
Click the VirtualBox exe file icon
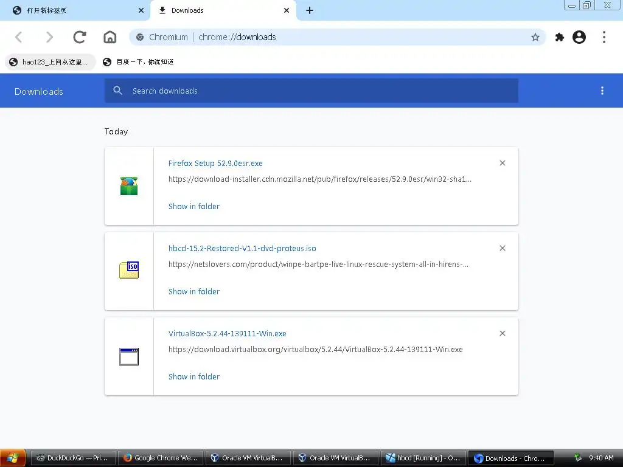pos(129,356)
